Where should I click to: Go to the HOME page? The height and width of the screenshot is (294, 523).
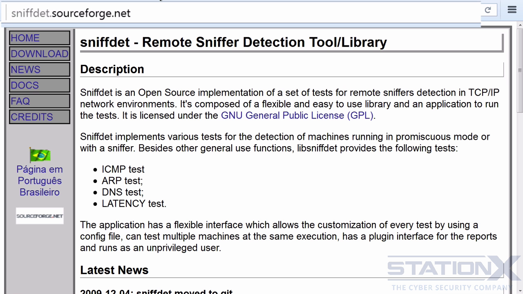[40, 38]
